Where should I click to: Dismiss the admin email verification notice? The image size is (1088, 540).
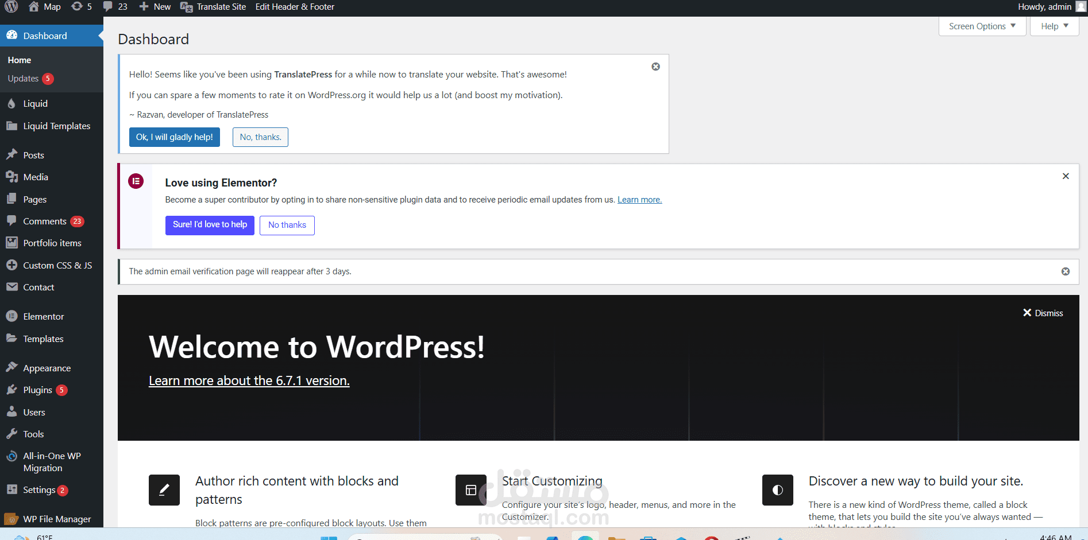pyautogui.click(x=1066, y=271)
